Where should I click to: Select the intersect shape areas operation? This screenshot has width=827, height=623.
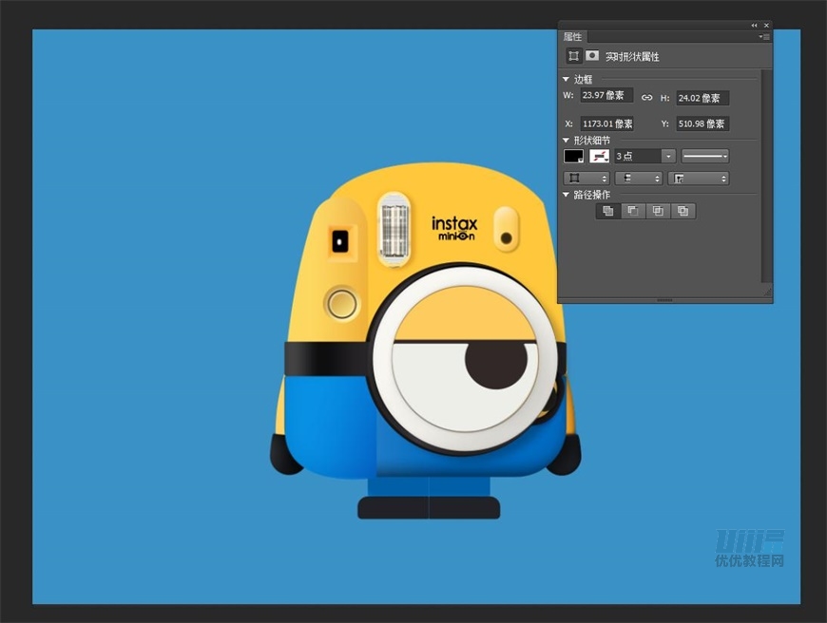pyautogui.click(x=658, y=211)
